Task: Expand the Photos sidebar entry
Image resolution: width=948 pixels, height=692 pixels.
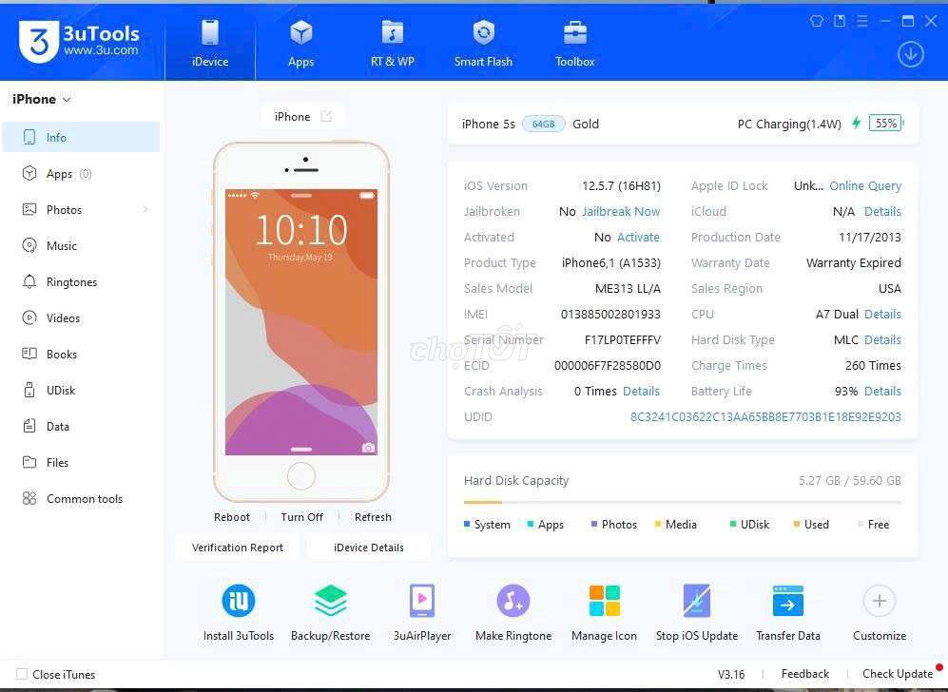Action: pyautogui.click(x=144, y=209)
